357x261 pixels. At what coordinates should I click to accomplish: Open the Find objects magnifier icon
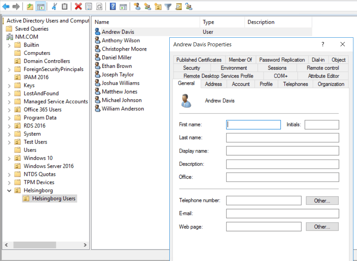[178, 6]
